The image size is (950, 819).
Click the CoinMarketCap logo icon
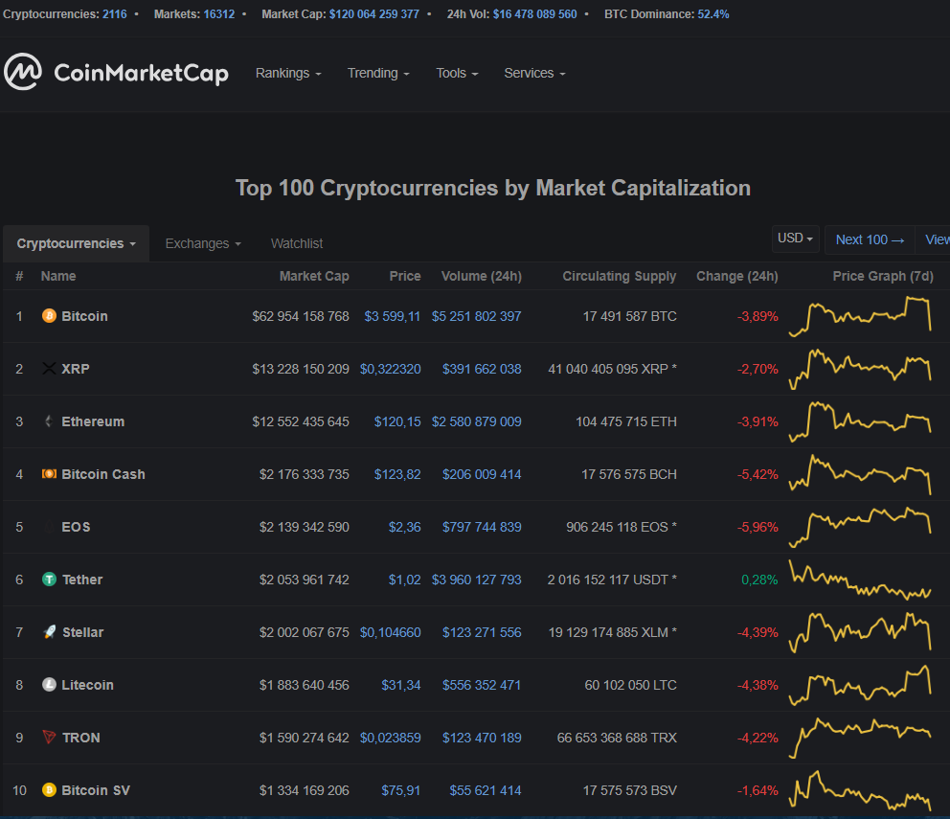click(23, 72)
